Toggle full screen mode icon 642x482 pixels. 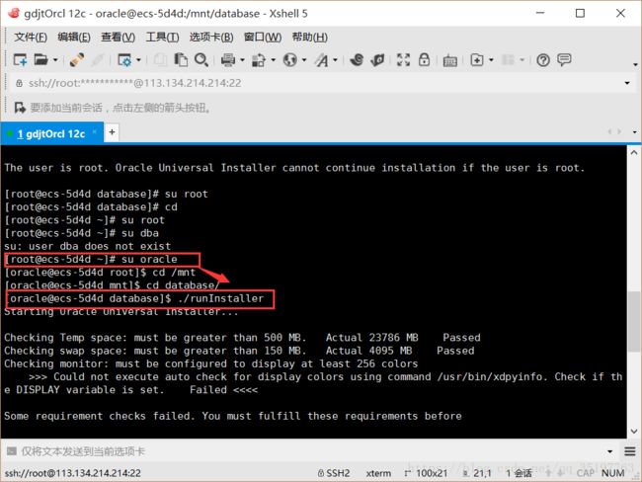point(403,60)
